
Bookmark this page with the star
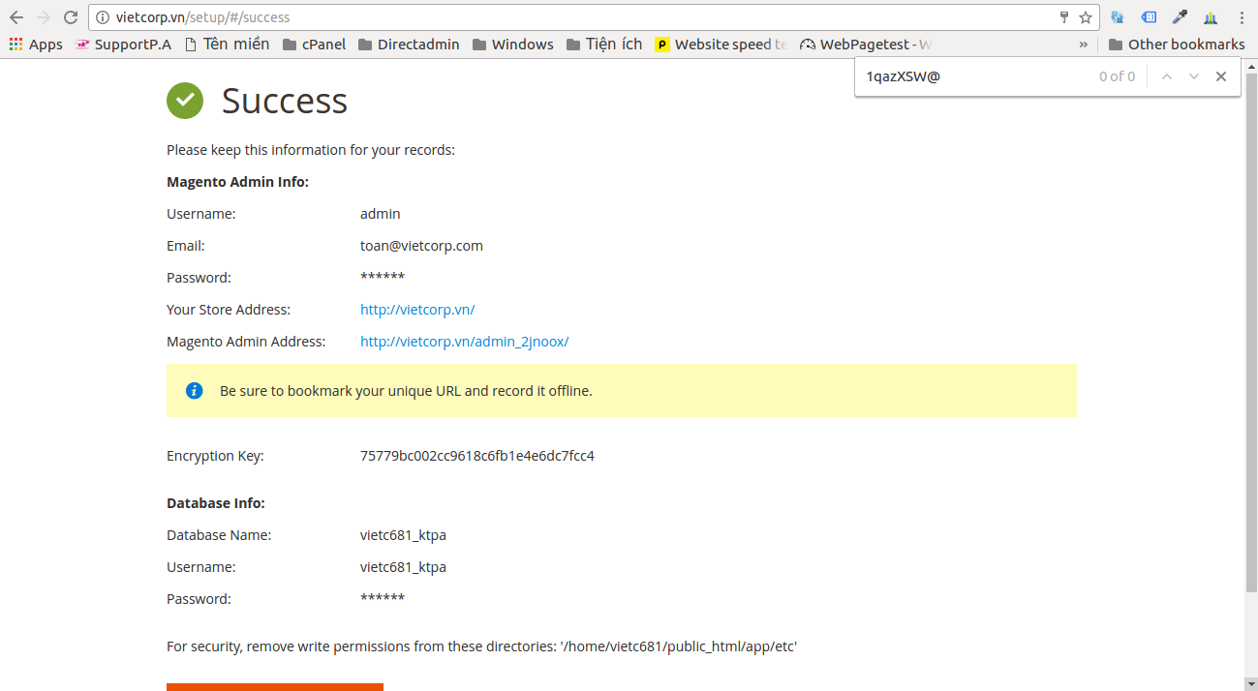[x=1086, y=17]
